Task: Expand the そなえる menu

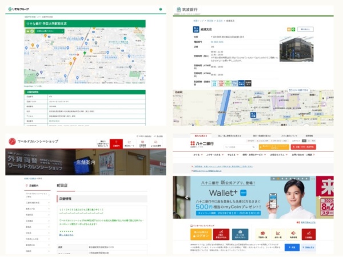Action: click(233, 155)
